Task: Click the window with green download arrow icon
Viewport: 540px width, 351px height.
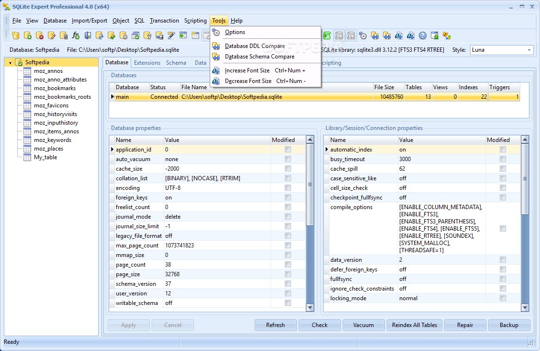Action: coord(435,35)
